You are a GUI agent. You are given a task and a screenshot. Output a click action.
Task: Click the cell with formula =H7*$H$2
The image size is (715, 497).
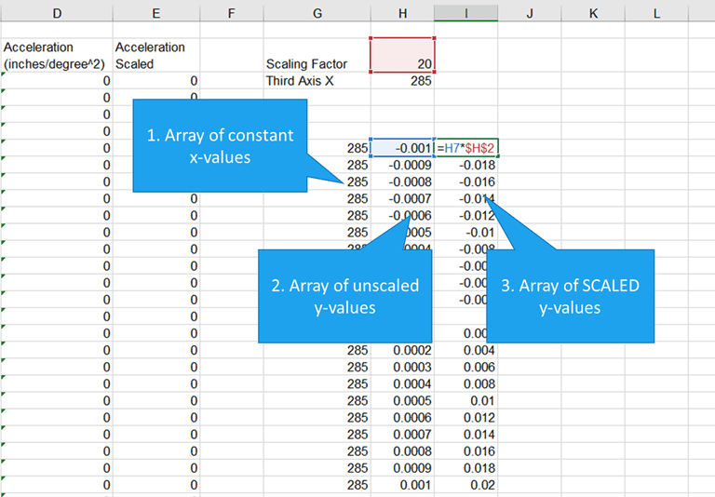(x=466, y=148)
